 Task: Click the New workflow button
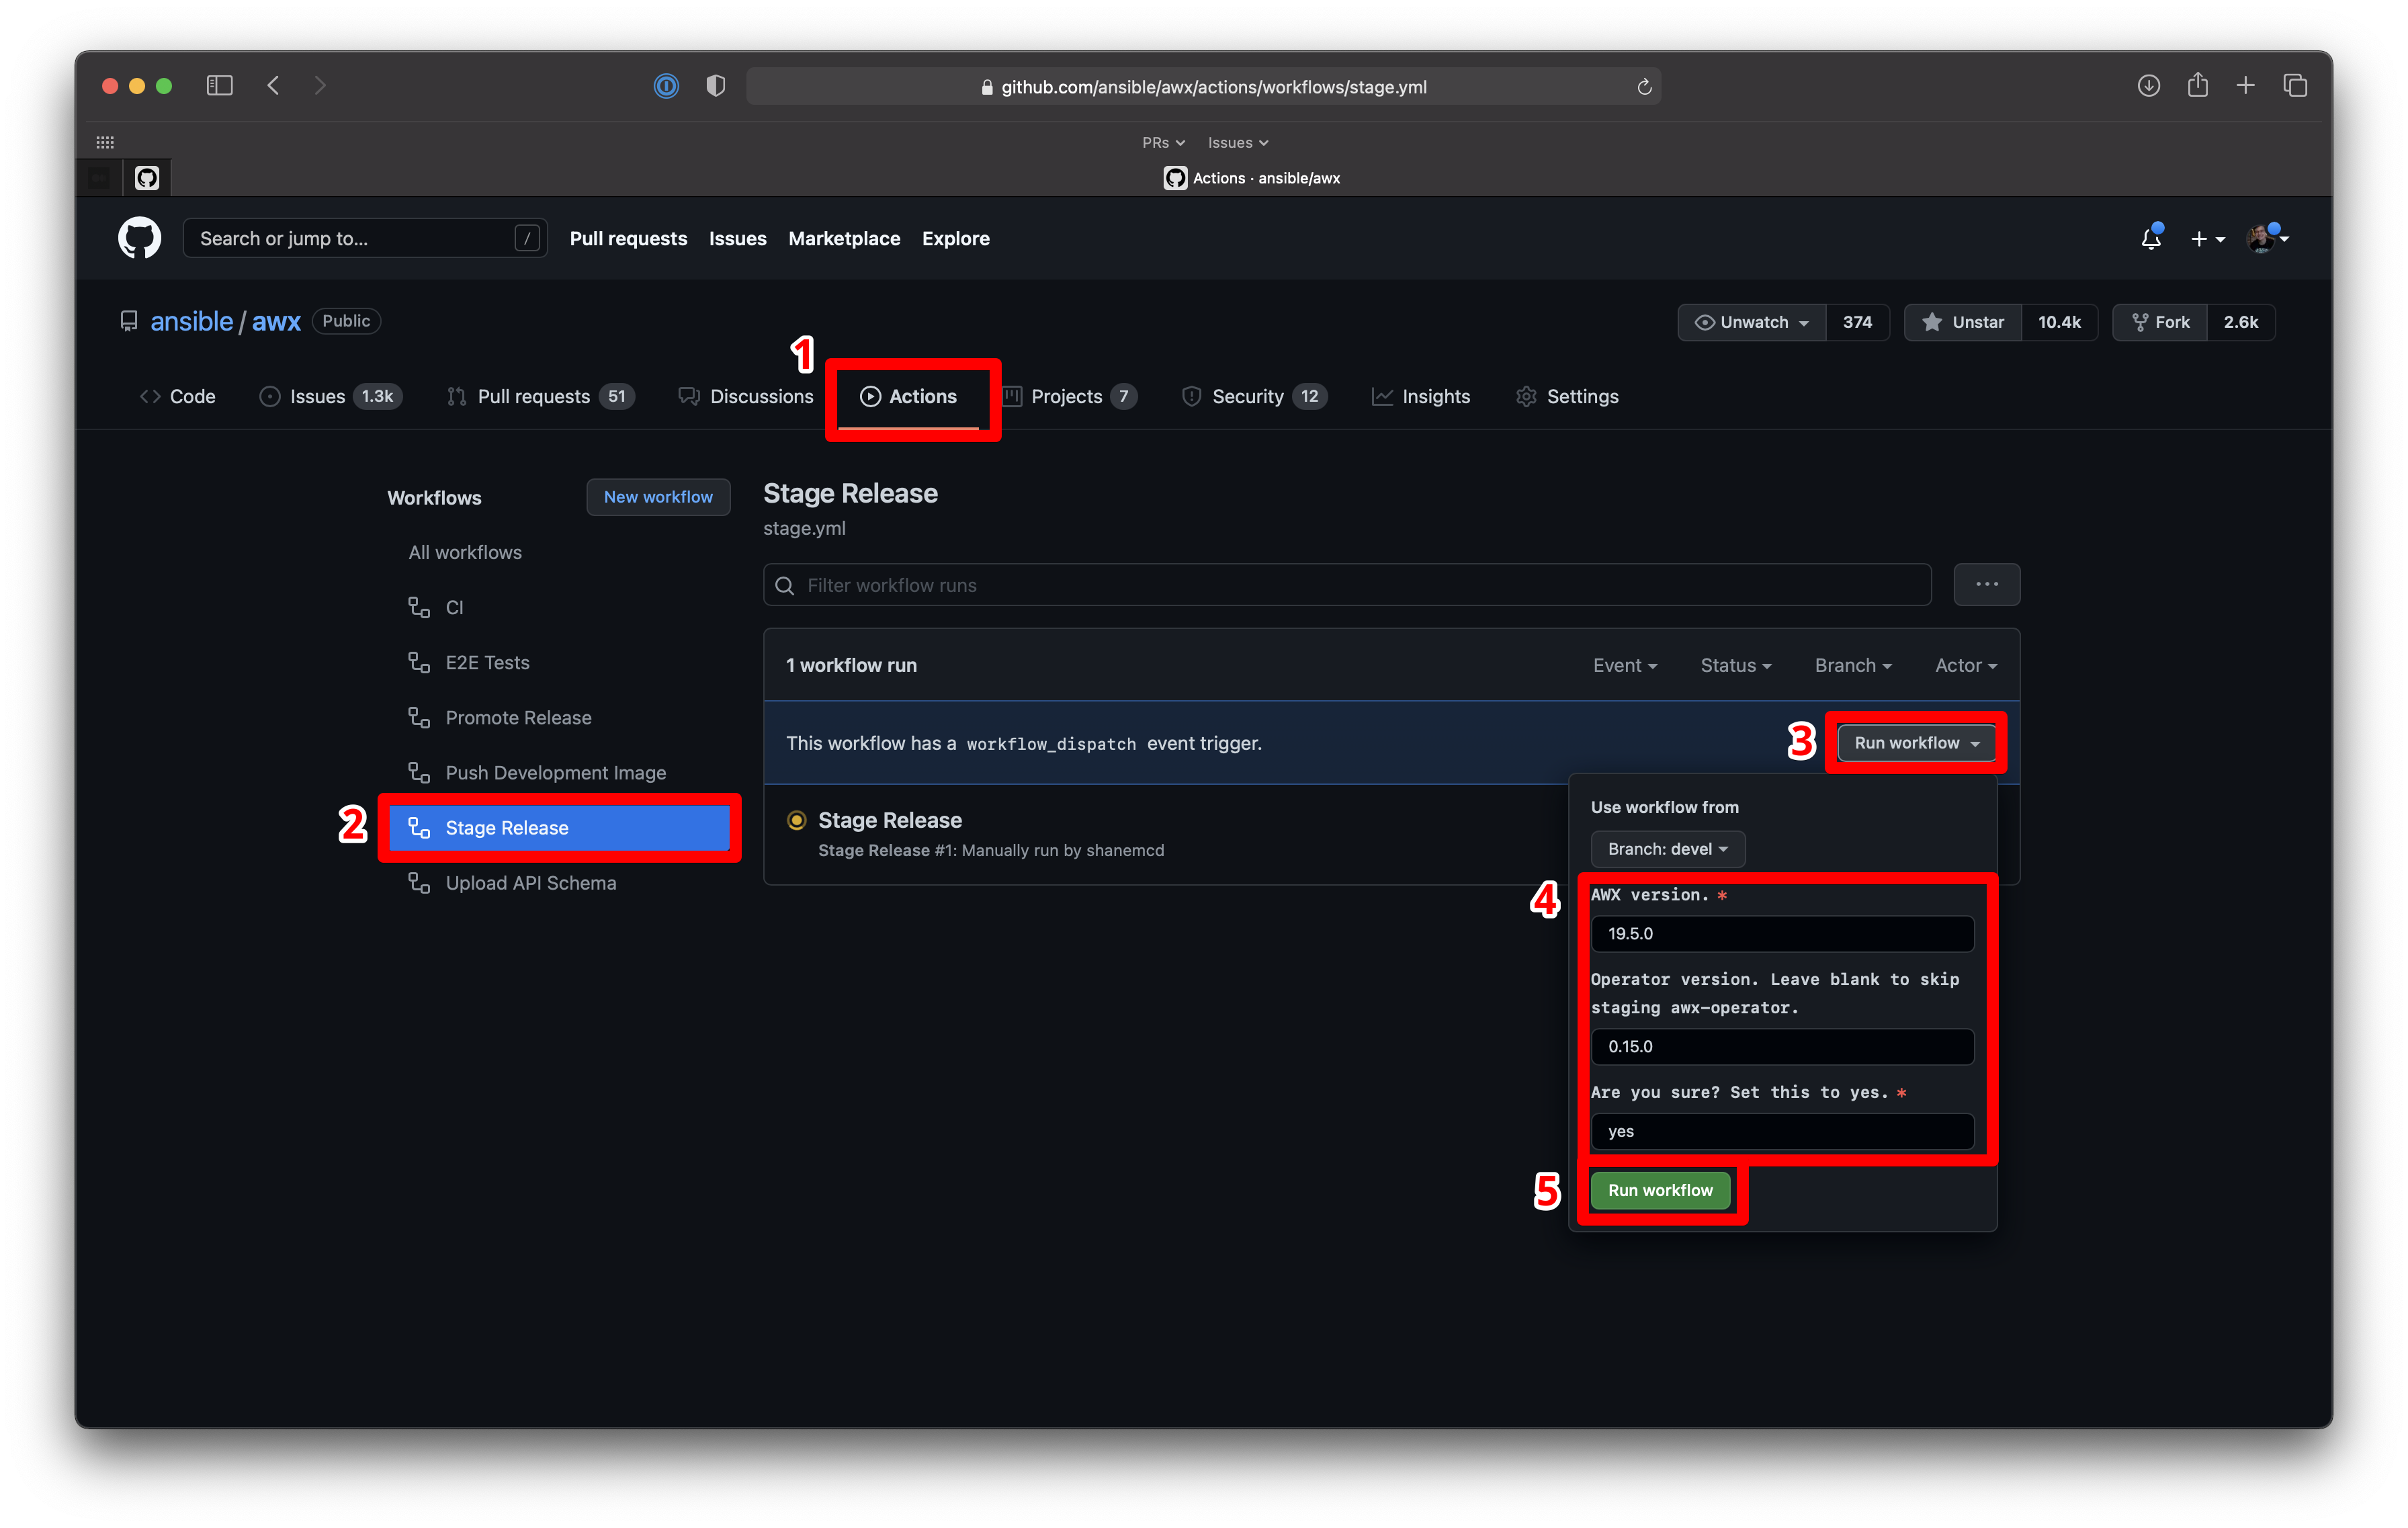(658, 497)
